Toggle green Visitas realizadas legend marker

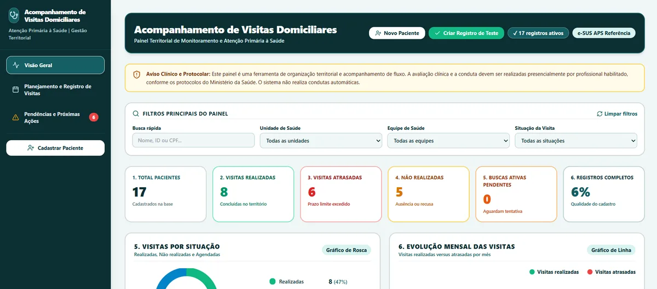[x=532, y=272]
